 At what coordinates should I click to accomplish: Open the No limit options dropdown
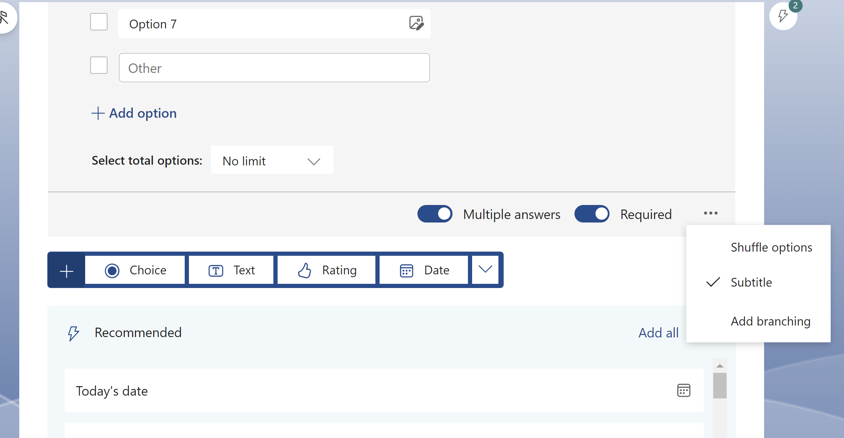point(272,161)
